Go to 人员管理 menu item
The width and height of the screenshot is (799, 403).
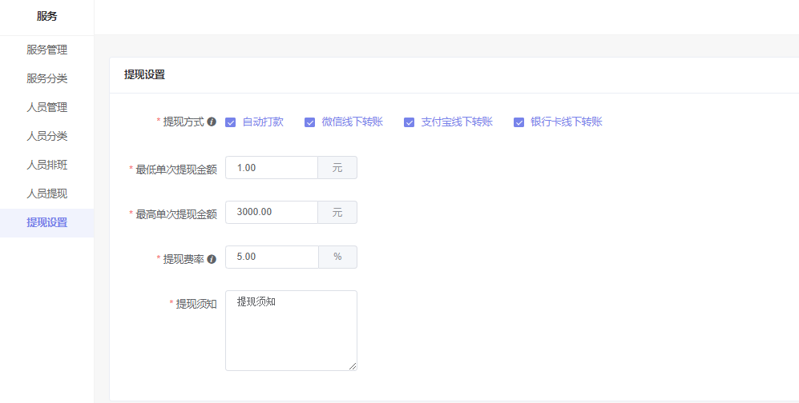pyautogui.click(x=46, y=107)
